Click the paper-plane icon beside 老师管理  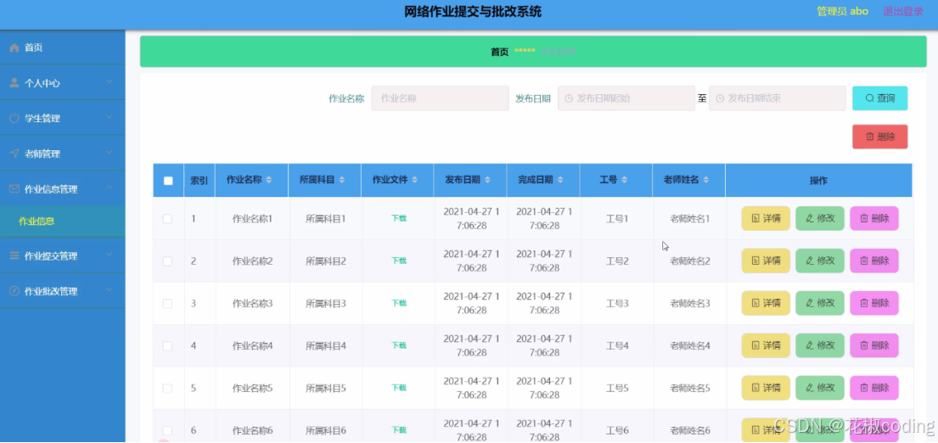click(x=14, y=154)
